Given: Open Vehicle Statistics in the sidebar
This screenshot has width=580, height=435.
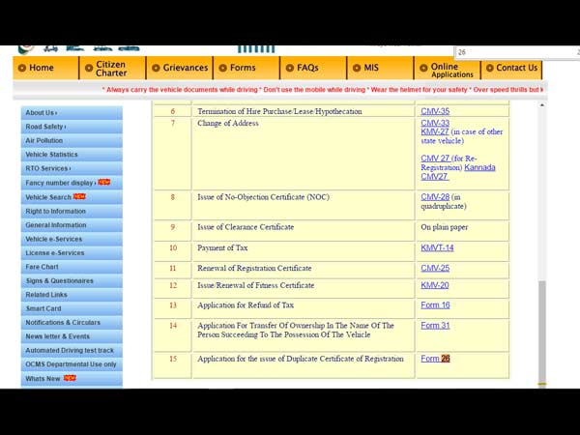Looking at the screenshot, I should click(x=52, y=155).
